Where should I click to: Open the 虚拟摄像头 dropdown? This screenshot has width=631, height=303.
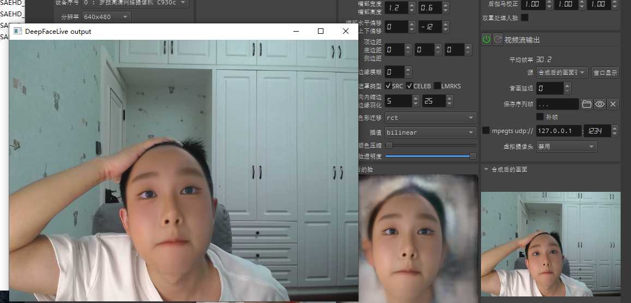click(x=567, y=147)
